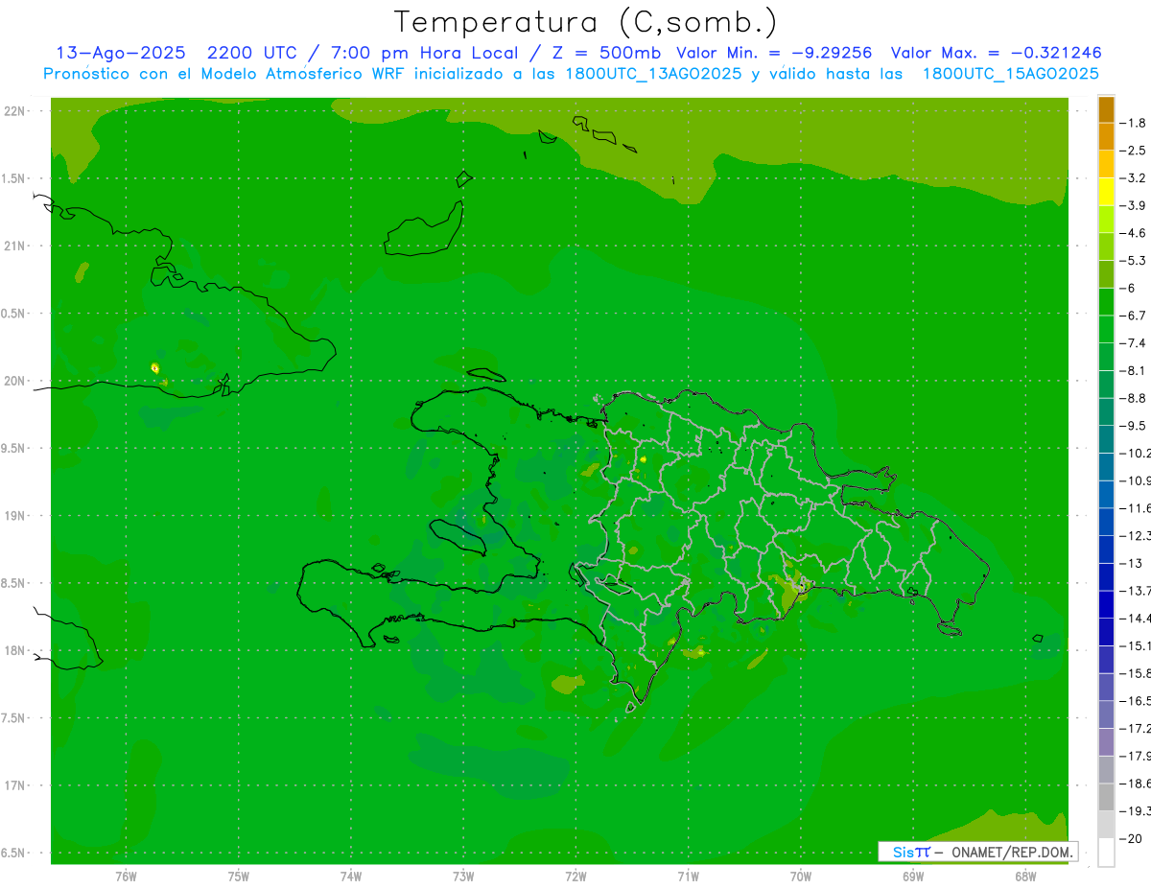The height and width of the screenshot is (889, 1151).
Task: Click the '21N' latitude label
Action: (x=16, y=246)
